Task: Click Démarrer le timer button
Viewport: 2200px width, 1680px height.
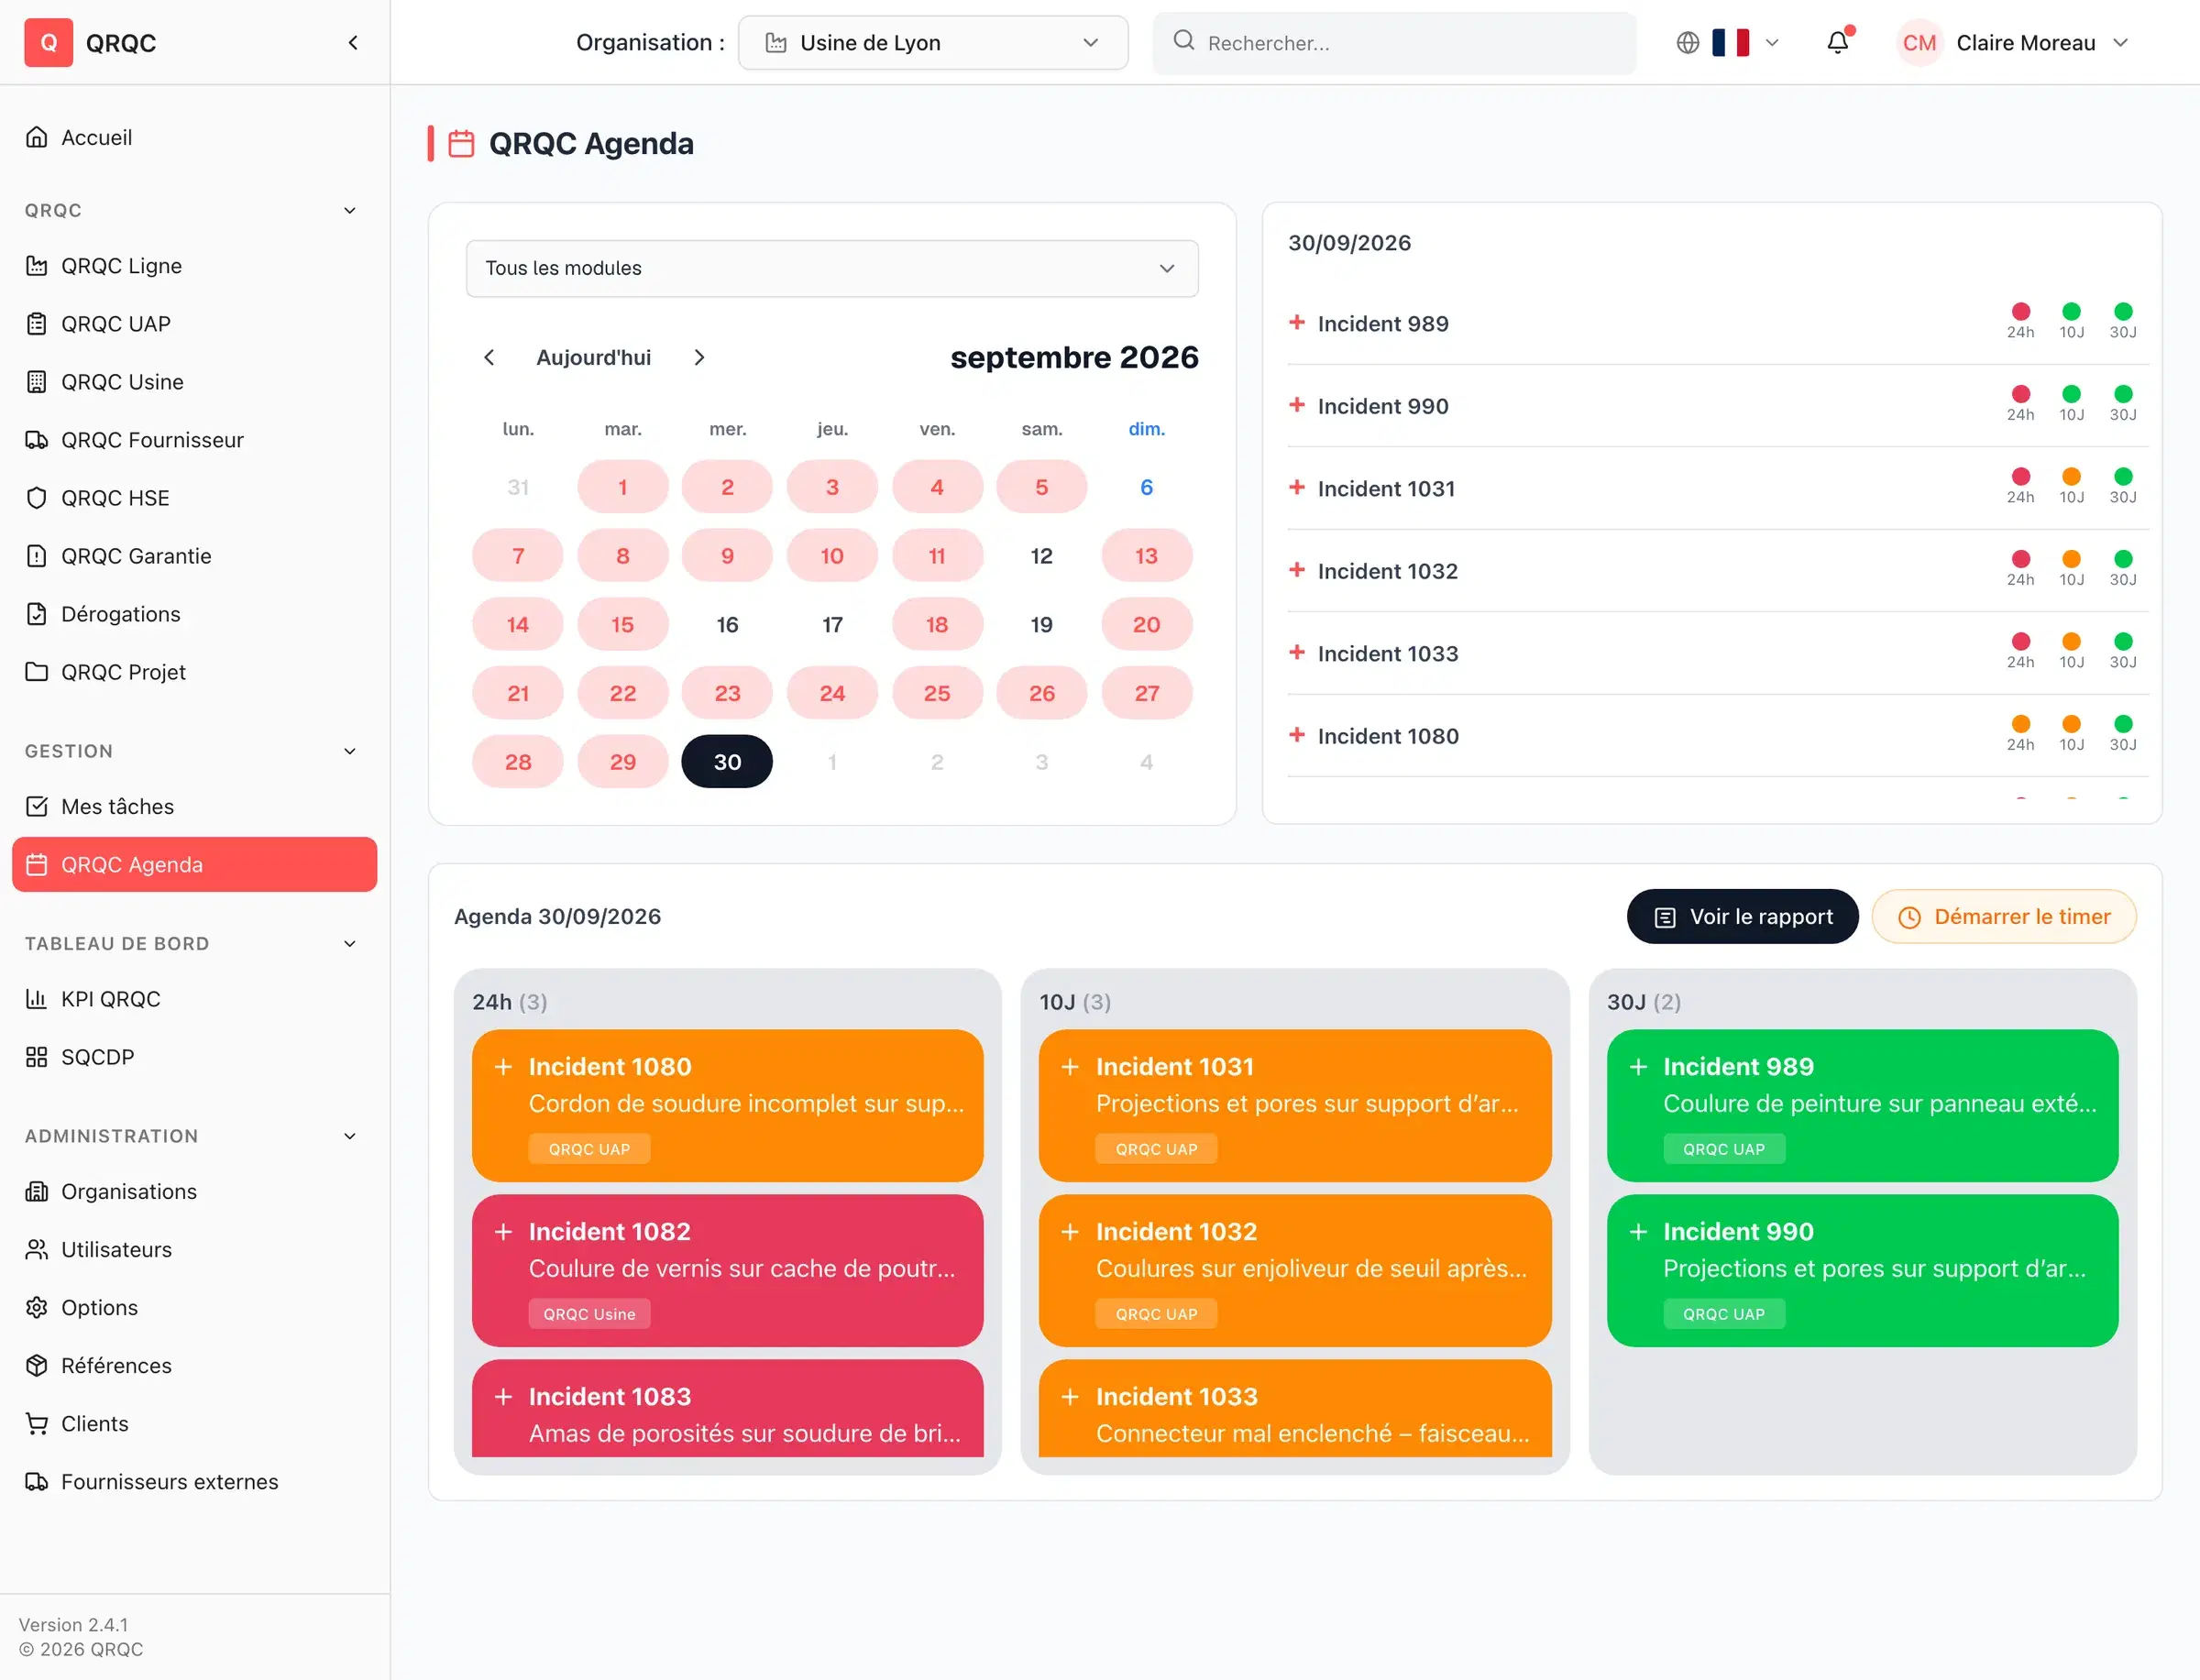Action: pyautogui.click(x=2004, y=916)
